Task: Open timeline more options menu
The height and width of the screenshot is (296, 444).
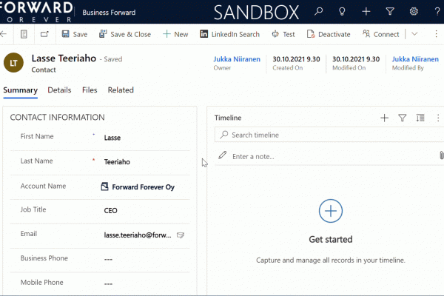Action: (x=438, y=118)
